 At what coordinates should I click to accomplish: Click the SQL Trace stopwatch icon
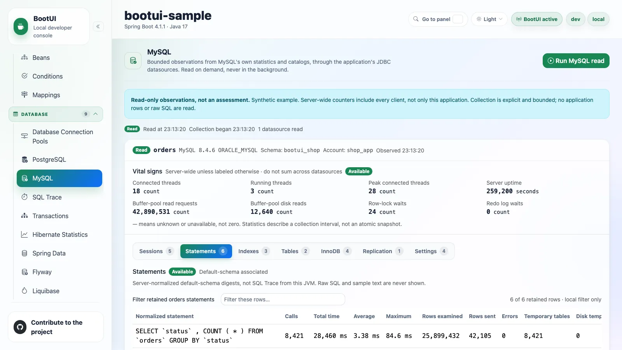(24, 197)
